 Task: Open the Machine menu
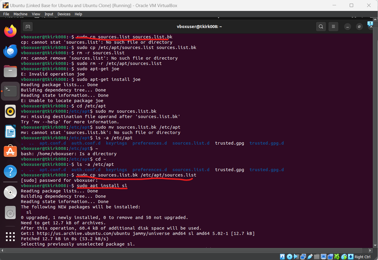tap(20, 14)
